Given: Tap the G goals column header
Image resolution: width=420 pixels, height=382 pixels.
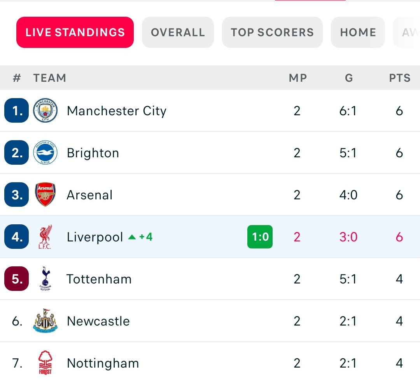Looking at the screenshot, I should click(x=349, y=78).
